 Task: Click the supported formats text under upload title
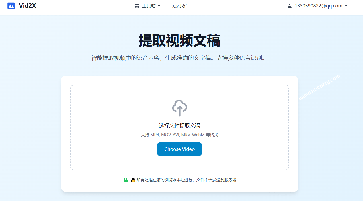179,135
